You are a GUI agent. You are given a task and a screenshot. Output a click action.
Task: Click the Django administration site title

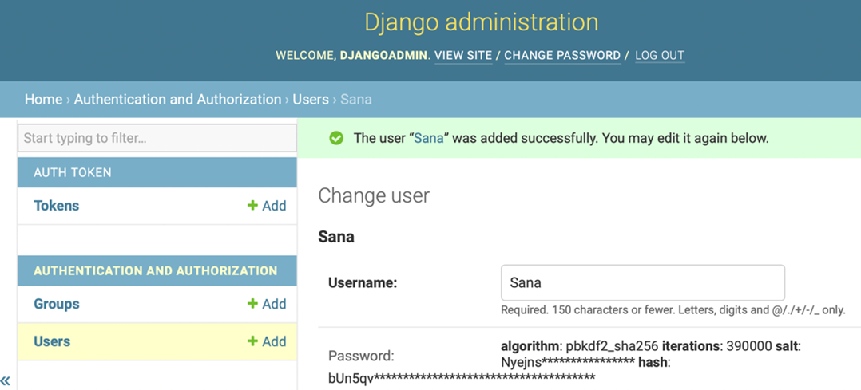481,22
